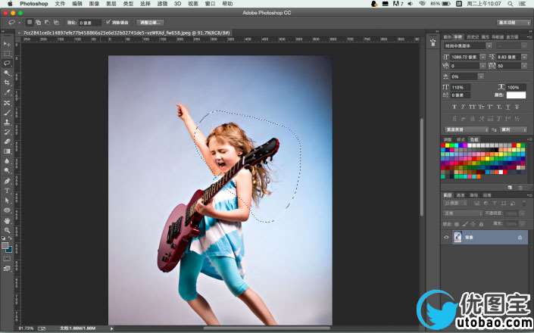
Task: Open the layer blend mode dropdown
Action: tap(463, 213)
